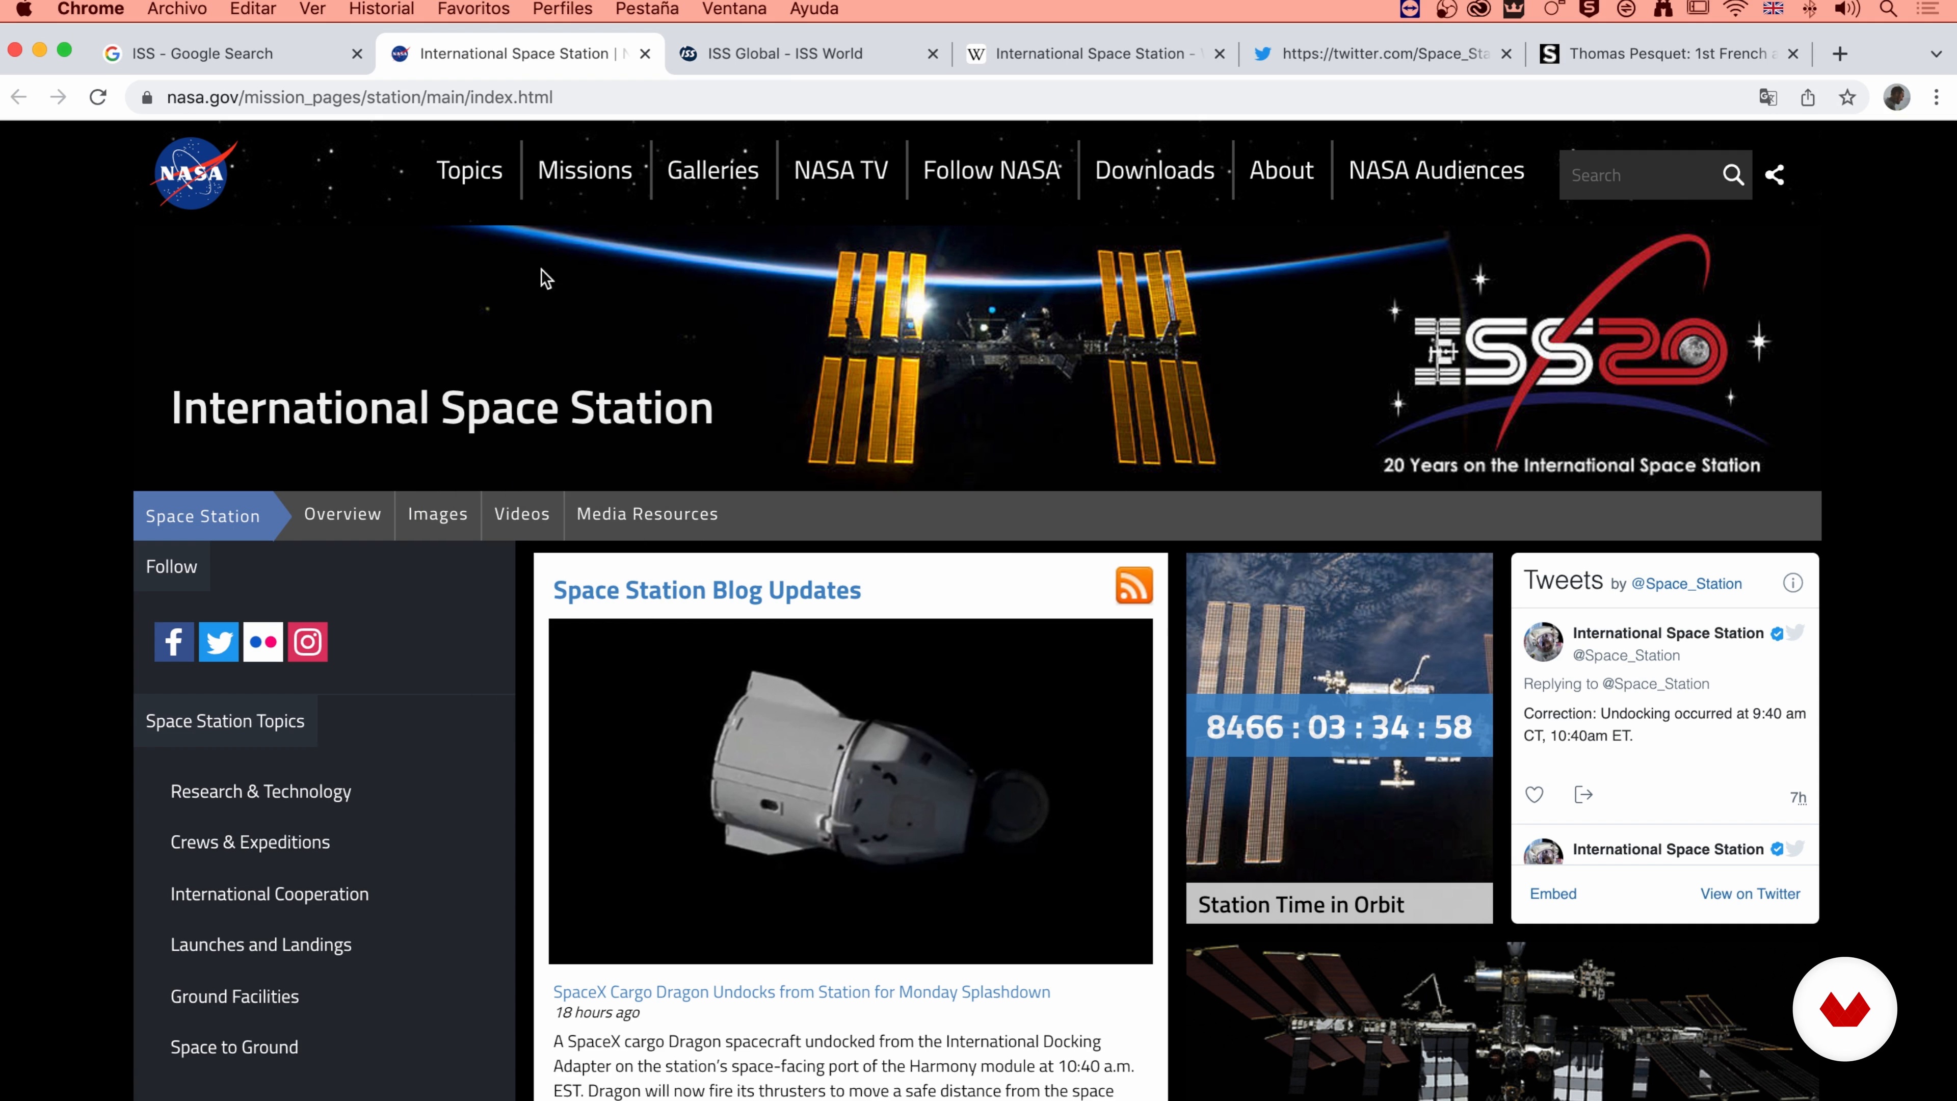1957x1101 pixels.
Task: Open the NASA TV navigation item
Action: tap(841, 170)
